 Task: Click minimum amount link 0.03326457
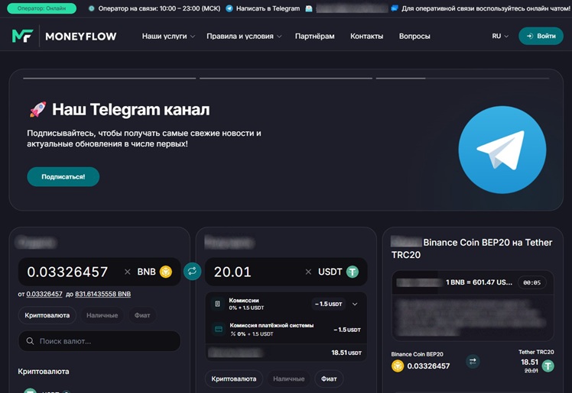[x=44, y=294]
